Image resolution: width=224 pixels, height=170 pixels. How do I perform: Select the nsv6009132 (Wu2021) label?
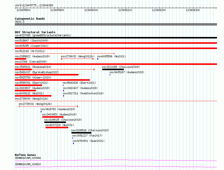click(29, 93)
